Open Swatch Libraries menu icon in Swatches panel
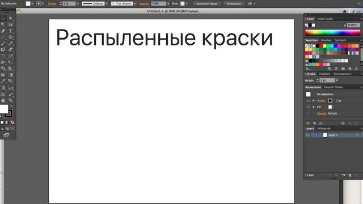363x204 pixels. [307, 69]
